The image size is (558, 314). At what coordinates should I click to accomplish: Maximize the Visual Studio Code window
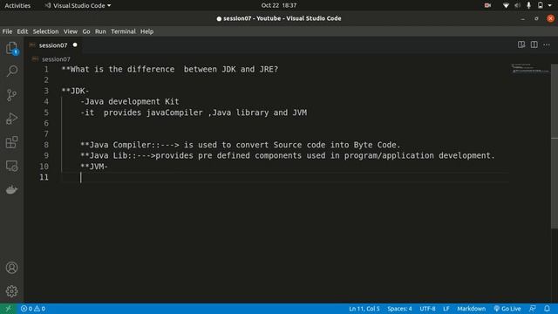tap(536, 18)
